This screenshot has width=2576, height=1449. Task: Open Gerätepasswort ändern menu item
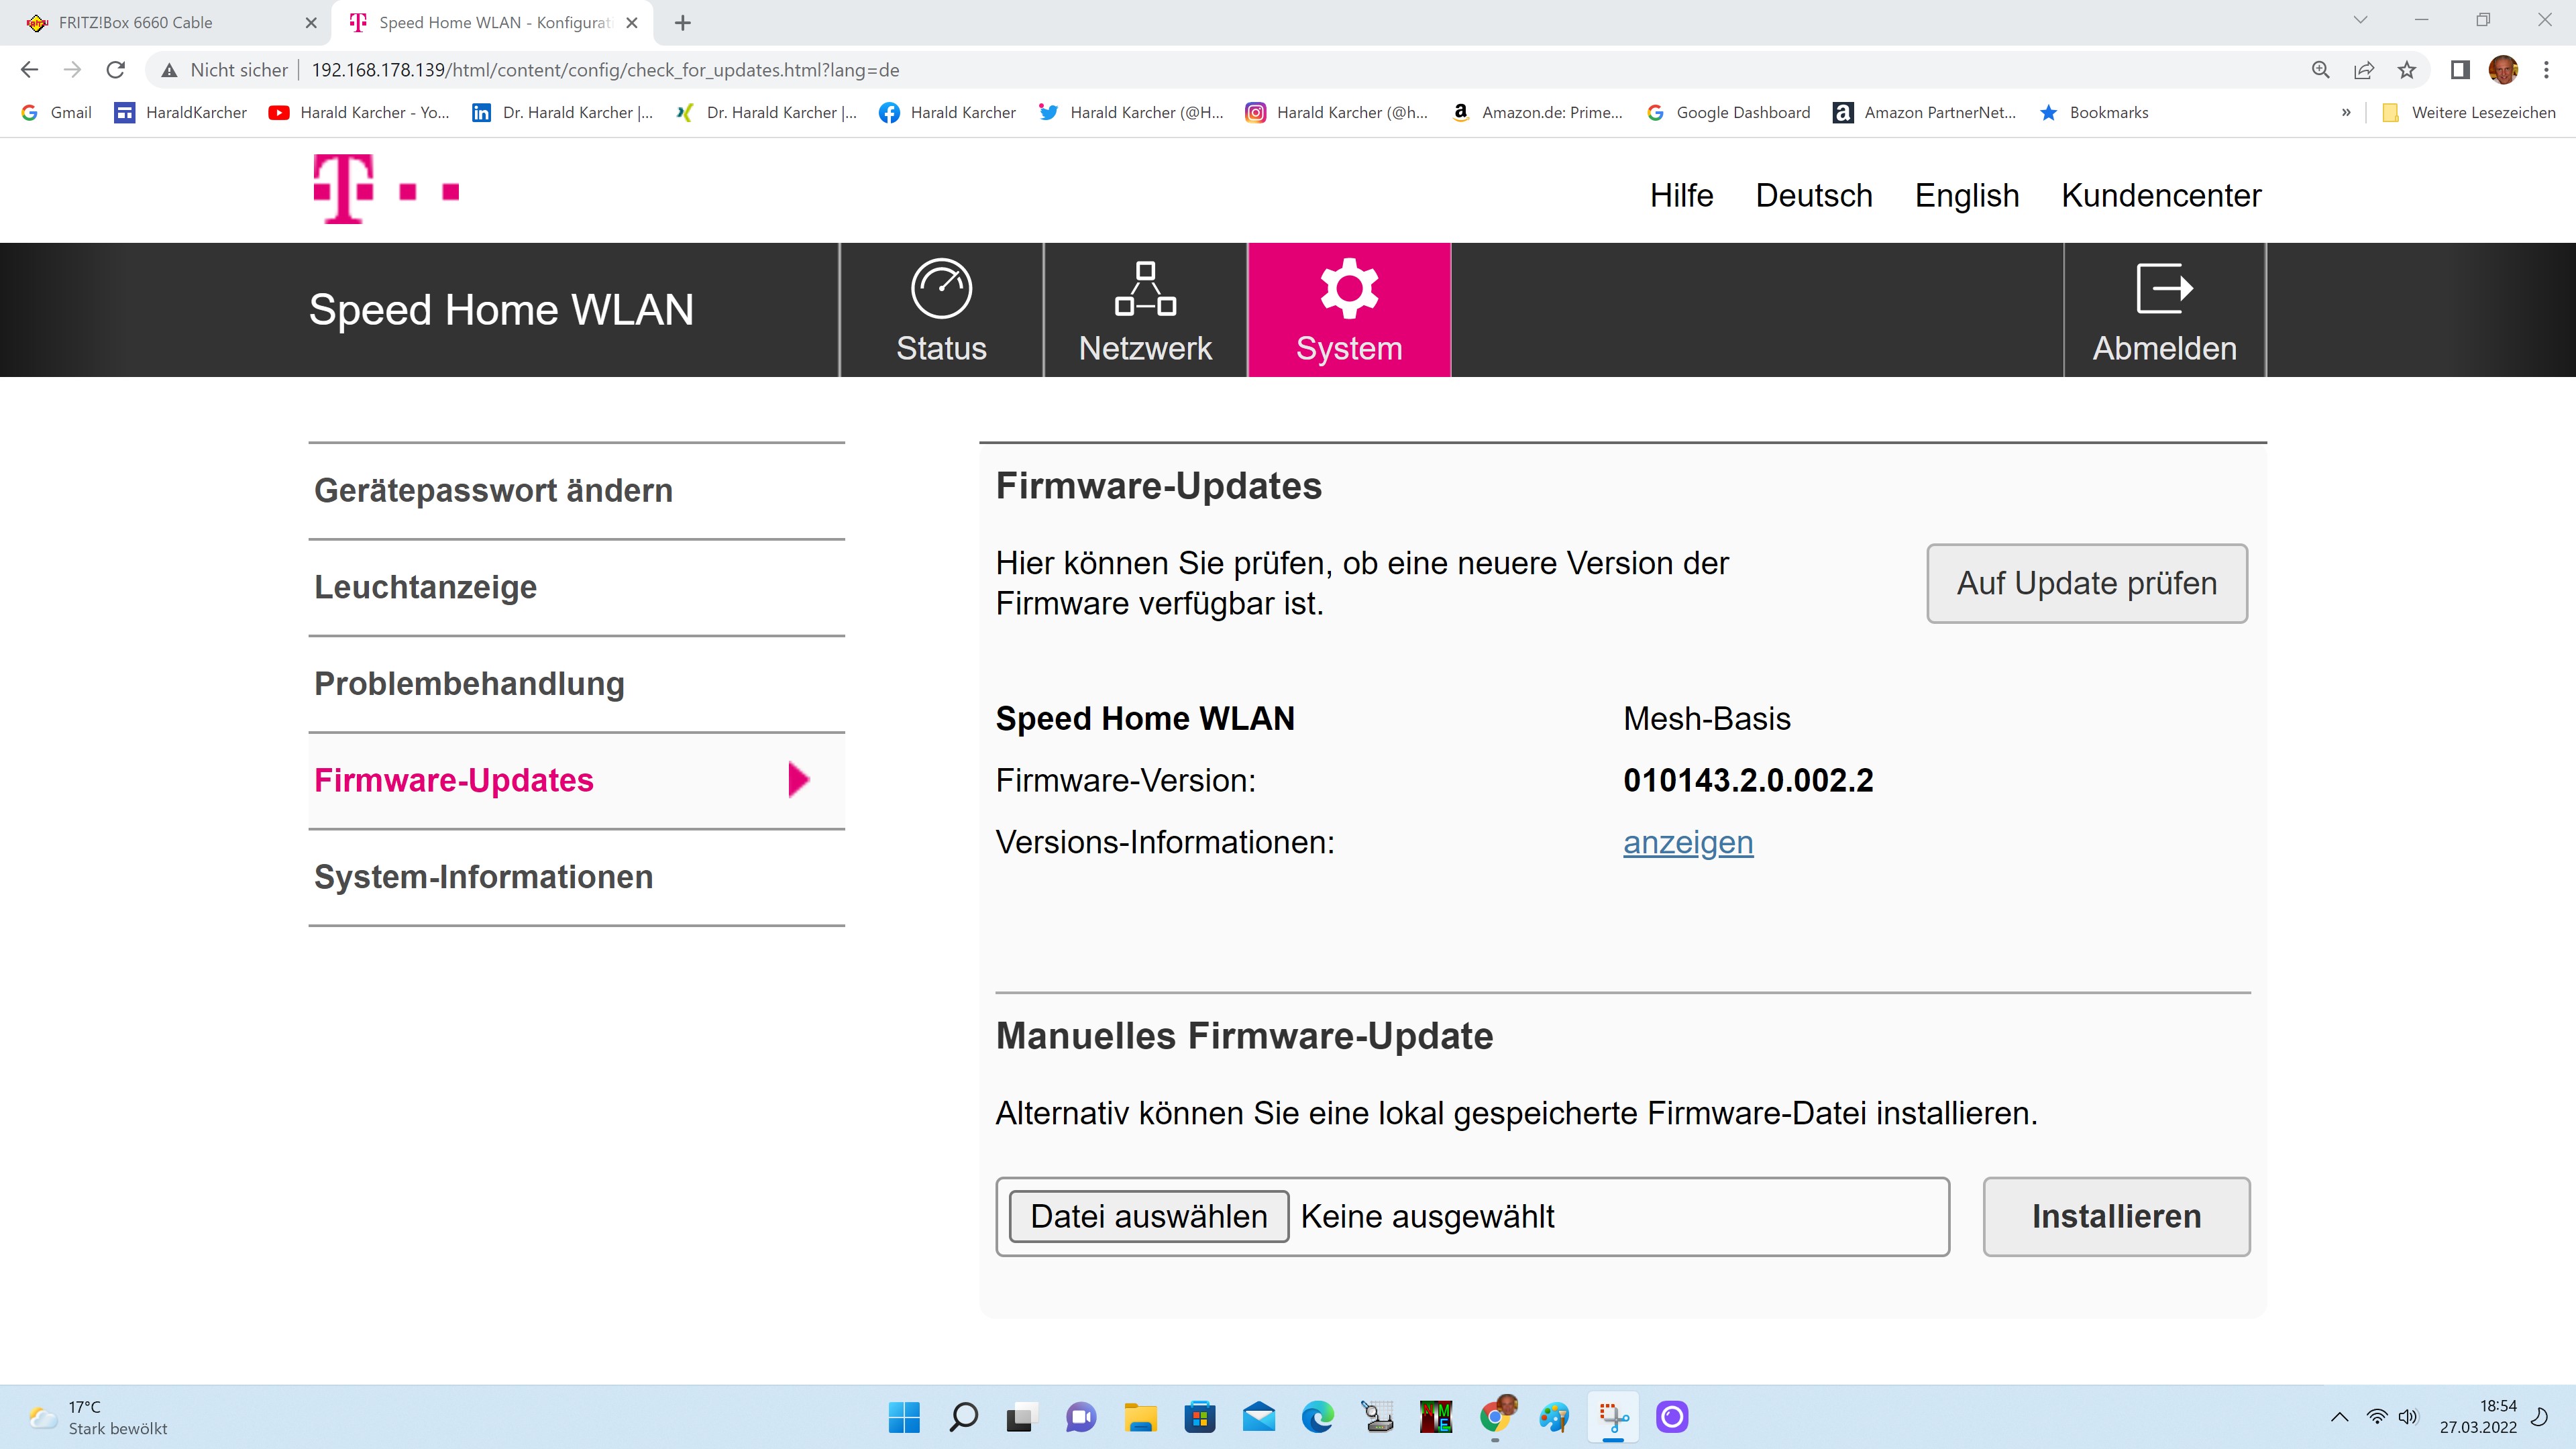point(493,491)
